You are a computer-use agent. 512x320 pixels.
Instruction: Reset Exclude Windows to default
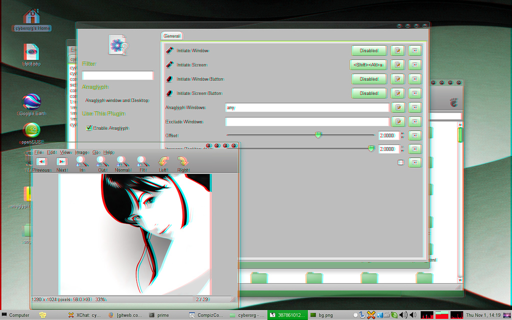point(414,121)
